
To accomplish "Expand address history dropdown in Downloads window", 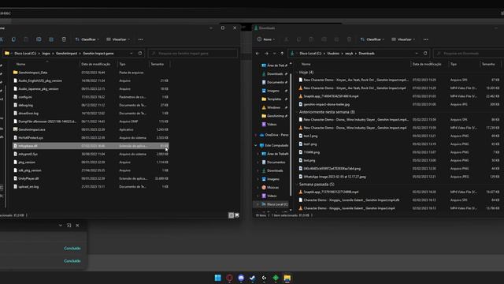I will click(417, 53).
